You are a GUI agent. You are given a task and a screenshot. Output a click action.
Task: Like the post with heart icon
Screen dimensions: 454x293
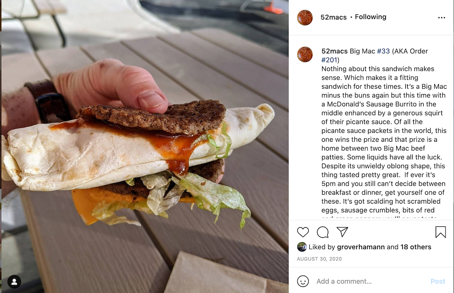pos(303,232)
